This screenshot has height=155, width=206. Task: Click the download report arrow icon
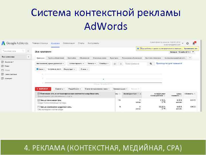coord(121,64)
